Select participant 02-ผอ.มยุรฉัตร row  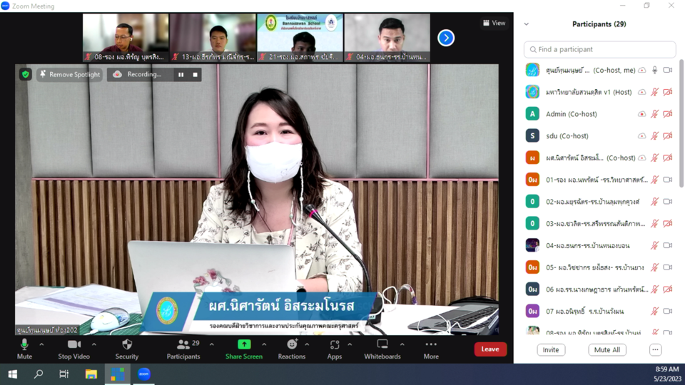pos(601,202)
